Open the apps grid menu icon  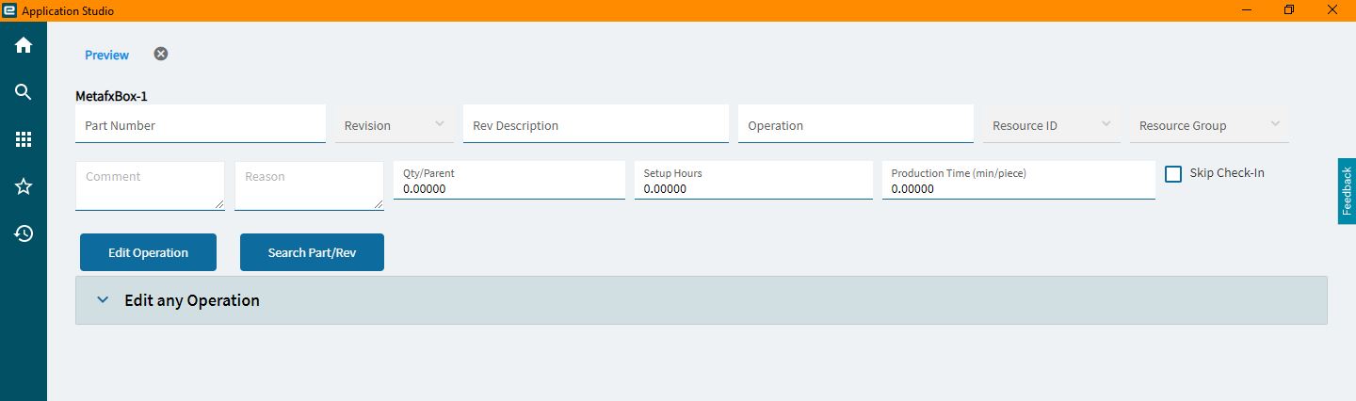(24, 139)
